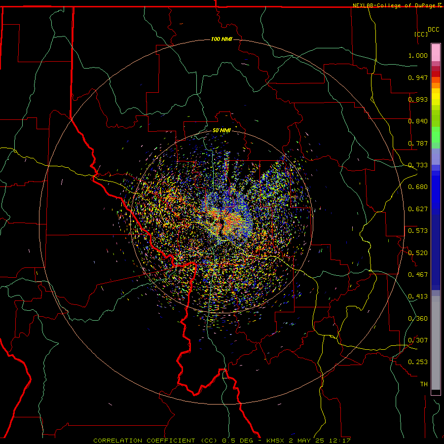Click the 0.680 legend value
This screenshot has height=444, width=444.
[418, 187]
